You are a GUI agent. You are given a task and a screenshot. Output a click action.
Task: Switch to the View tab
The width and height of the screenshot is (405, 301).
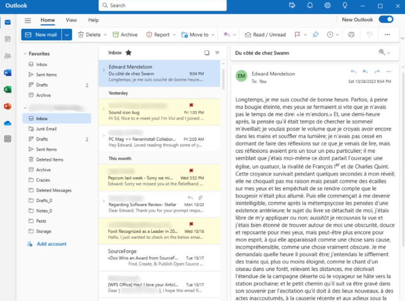coord(71,20)
